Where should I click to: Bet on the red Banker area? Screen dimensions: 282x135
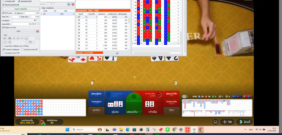pyautogui.click(x=149, y=105)
